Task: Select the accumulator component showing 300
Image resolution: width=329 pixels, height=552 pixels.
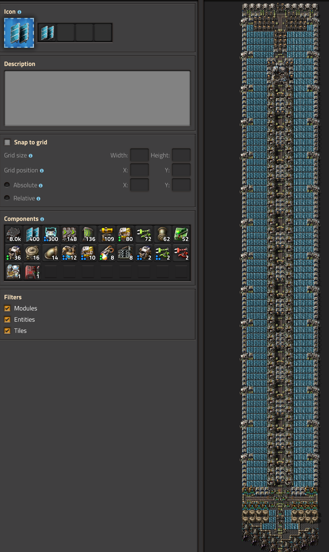Action: (51, 234)
